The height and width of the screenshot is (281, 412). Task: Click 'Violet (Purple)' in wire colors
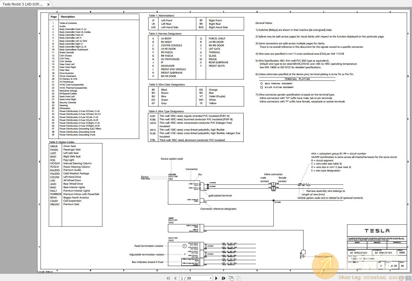[217, 96]
